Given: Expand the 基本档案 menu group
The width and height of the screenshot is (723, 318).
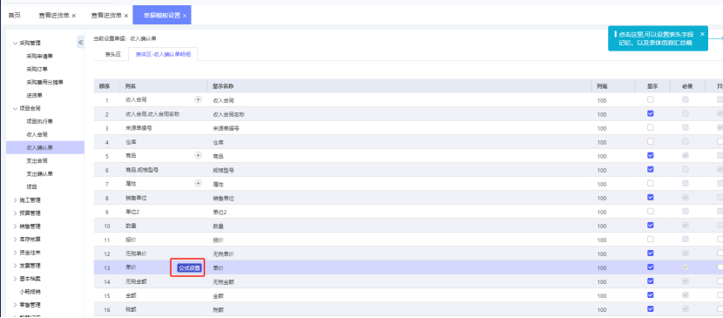Looking at the screenshot, I should coord(15,279).
